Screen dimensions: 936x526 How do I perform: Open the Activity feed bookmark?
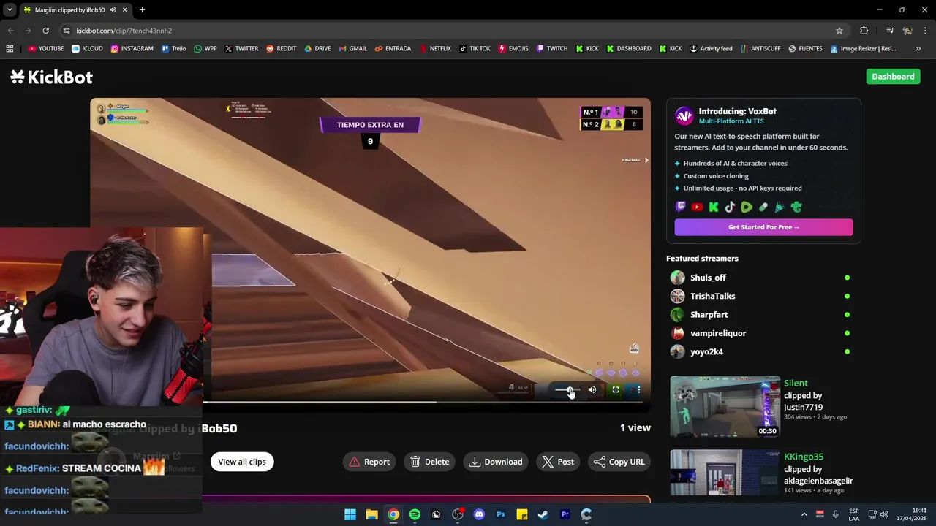pyautogui.click(x=711, y=49)
